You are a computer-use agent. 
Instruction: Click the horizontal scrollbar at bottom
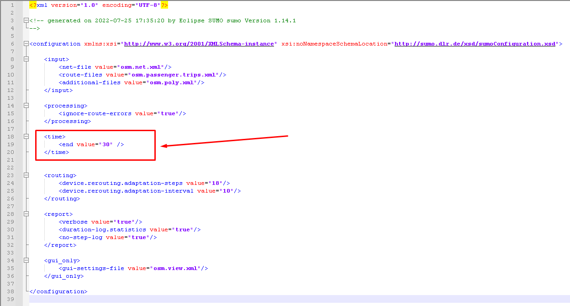click(x=274, y=303)
